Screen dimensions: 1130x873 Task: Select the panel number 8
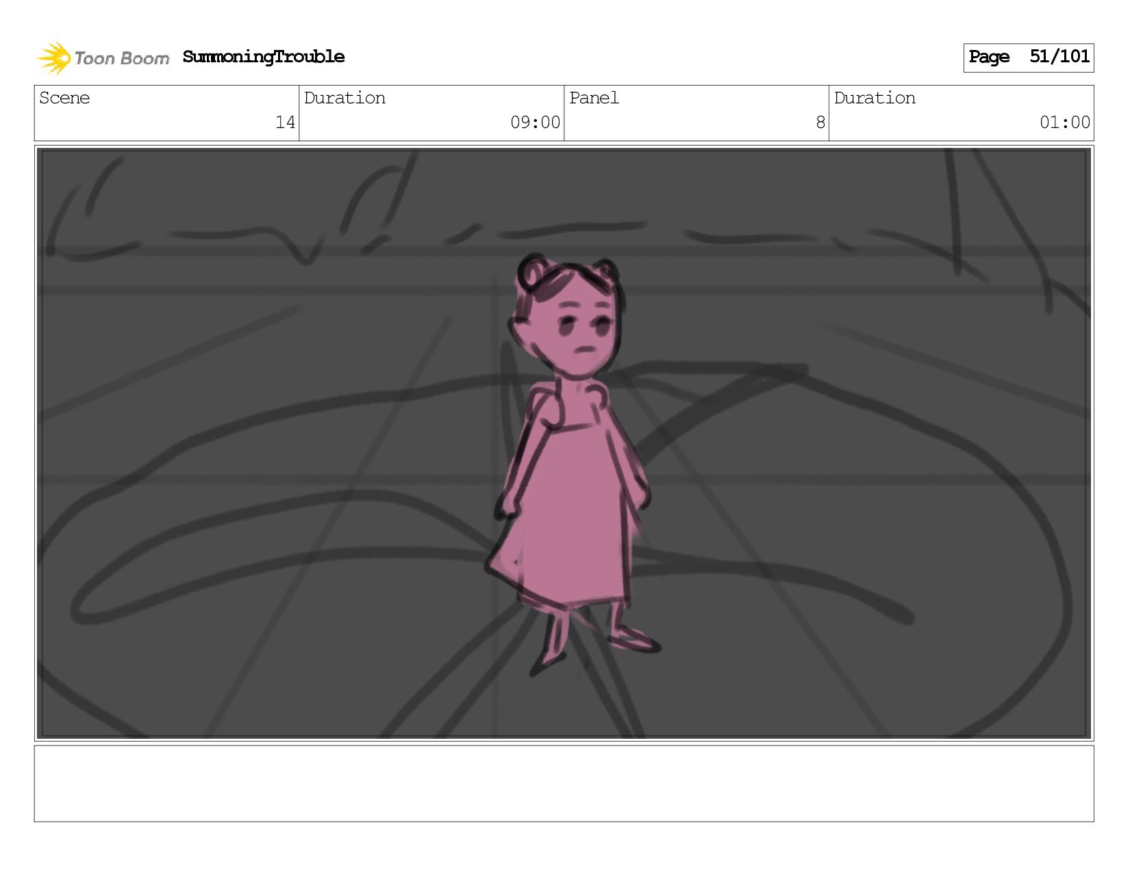(820, 123)
